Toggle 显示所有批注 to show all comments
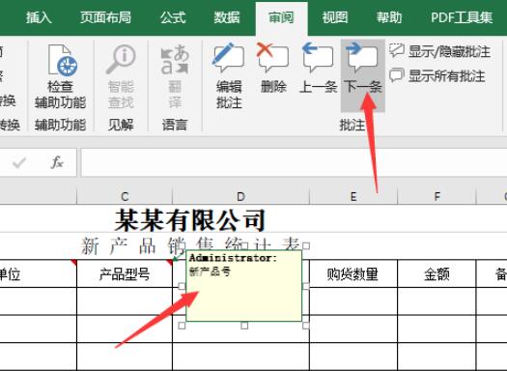Screen dimensions: 507x371 pyautogui.click(x=437, y=76)
